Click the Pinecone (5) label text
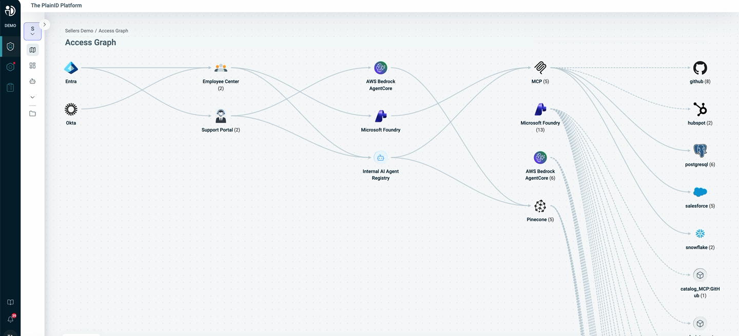The width and height of the screenshot is (739, 336). (540, 220)
